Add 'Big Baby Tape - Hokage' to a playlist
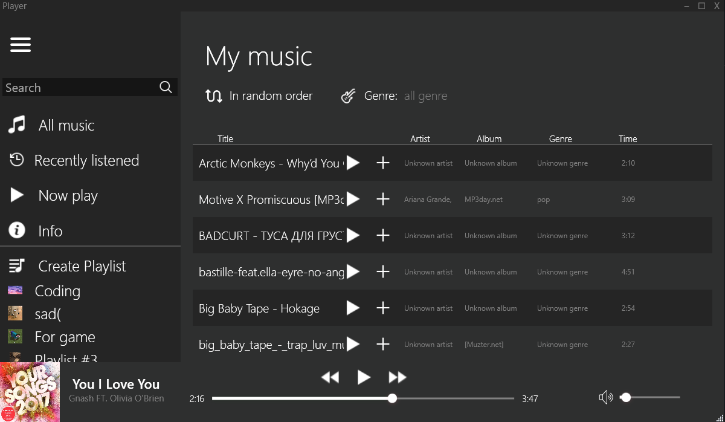725x422 pixels. (382, 308)
